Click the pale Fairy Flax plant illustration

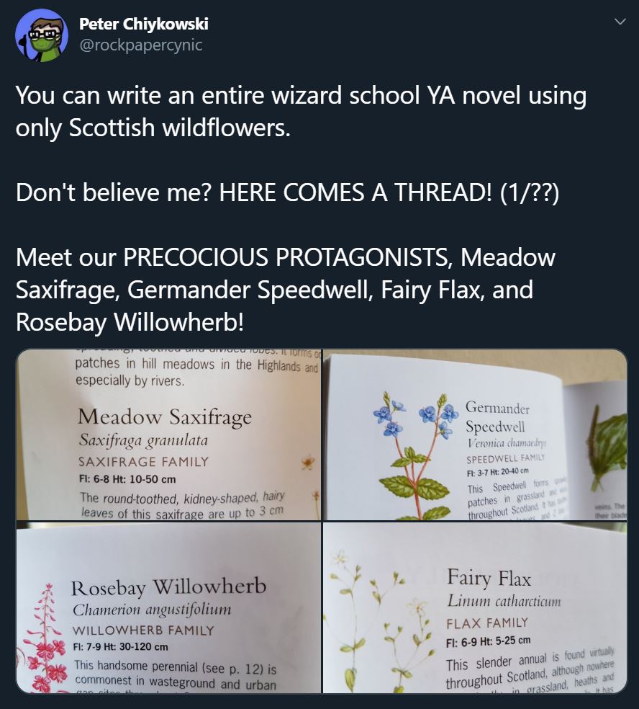tap(381, 621)
